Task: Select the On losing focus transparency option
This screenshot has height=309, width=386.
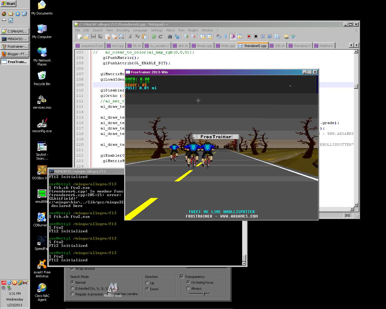Action: pos(188,282)
